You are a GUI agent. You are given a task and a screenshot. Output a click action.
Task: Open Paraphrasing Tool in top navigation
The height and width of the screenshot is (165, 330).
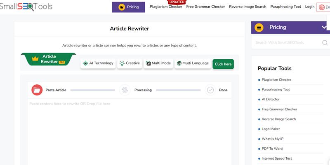pos(285,7)
